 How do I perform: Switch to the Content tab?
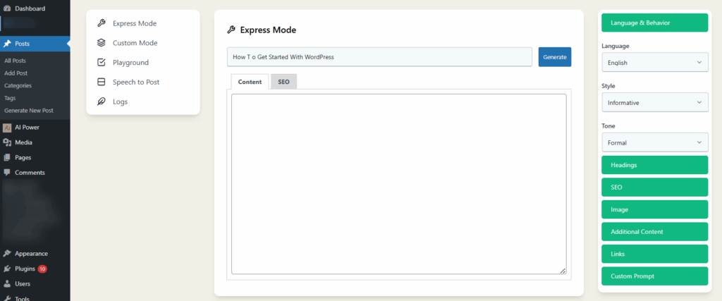click(250, 82)
